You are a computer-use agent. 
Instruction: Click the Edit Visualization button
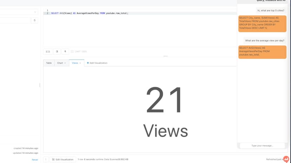coord(63,159)
